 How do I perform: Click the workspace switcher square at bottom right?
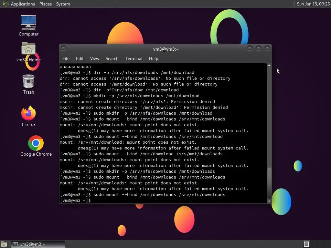tap(306, 244)
